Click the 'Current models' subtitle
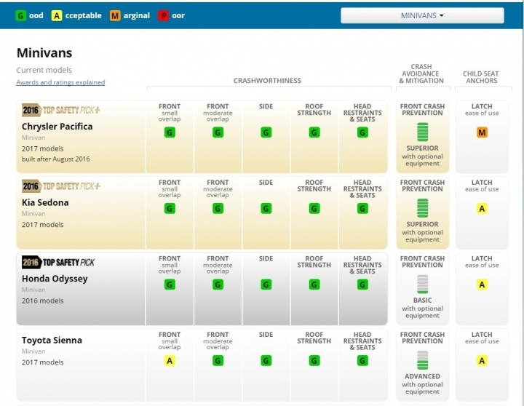 point(44,70)
